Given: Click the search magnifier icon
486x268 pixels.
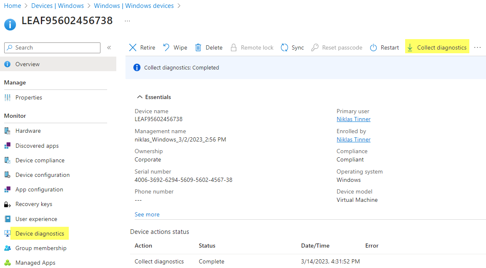Looking at the screenshot, I should [x=10, y=47].
